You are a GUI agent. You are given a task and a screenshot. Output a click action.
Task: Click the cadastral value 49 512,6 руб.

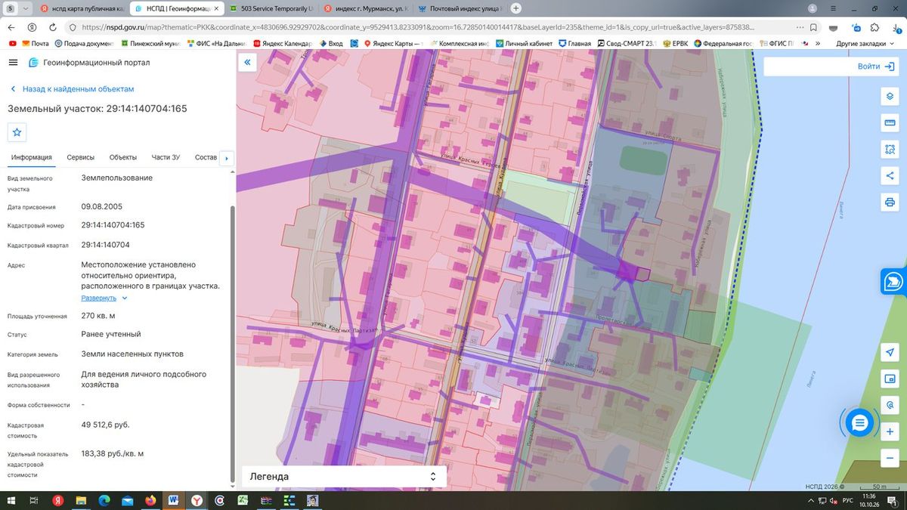(x=105, y=425)
